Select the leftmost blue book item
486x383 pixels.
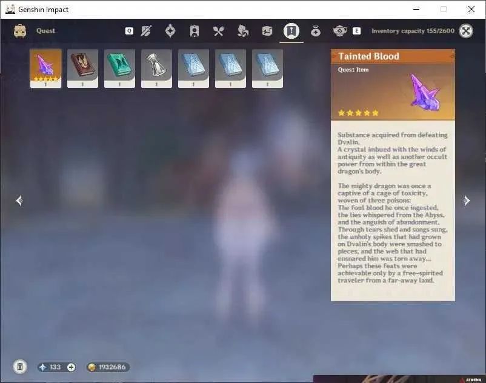pyautogui.click(x=193, y=68)
